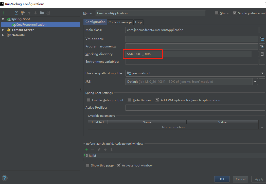This screenshot has height=184, width=266.
Task: Click the Working directory browse button
Action: click(x=256, y=54)
